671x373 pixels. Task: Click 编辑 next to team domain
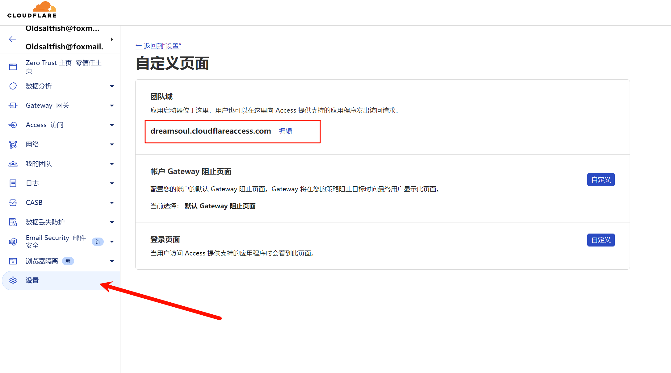tap(285, 131)
